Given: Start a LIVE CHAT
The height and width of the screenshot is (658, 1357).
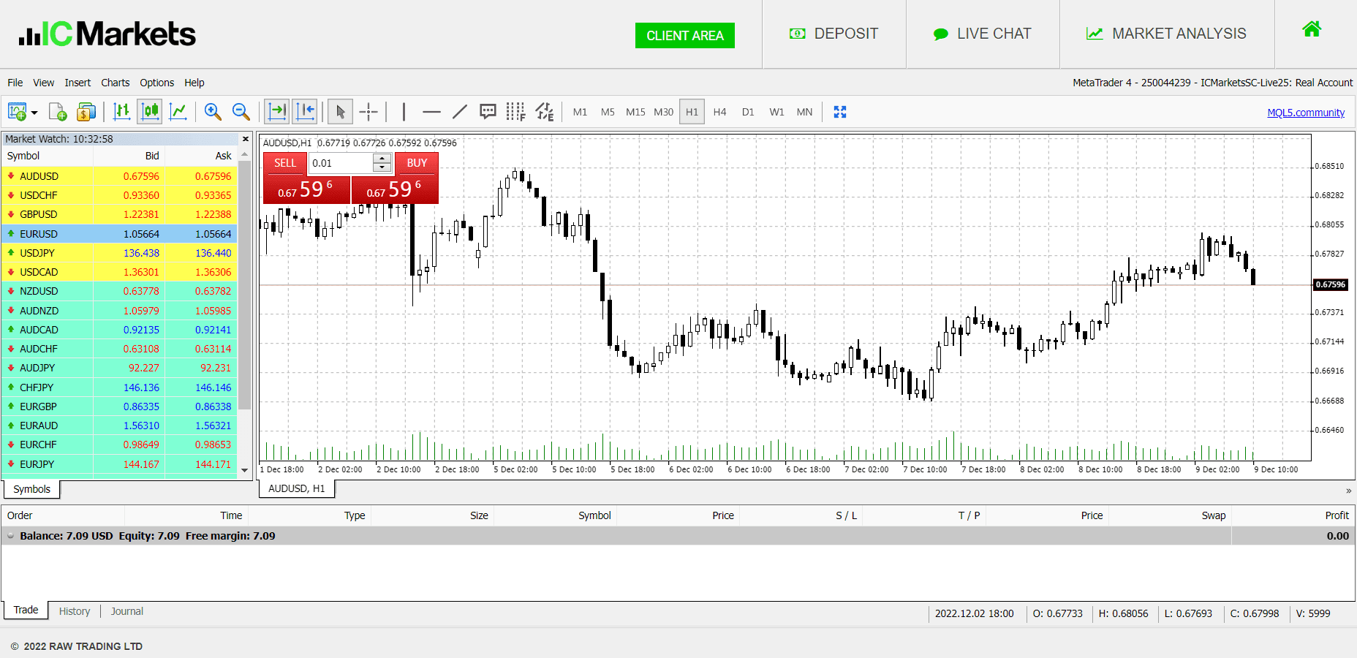Looking at the screenshot, I should pyautogui.click(x=982, y=34).
